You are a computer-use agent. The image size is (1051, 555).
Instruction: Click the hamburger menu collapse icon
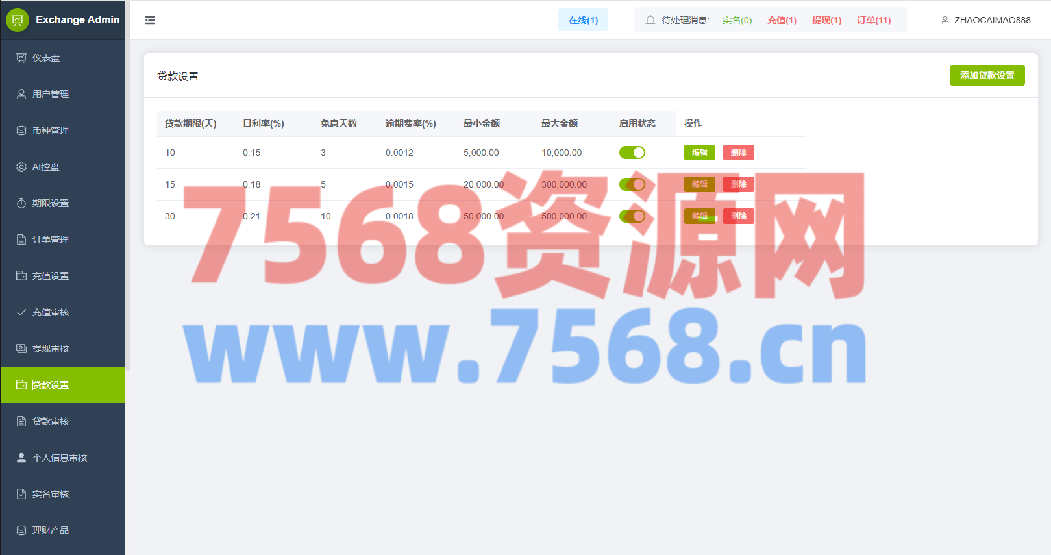150,20
